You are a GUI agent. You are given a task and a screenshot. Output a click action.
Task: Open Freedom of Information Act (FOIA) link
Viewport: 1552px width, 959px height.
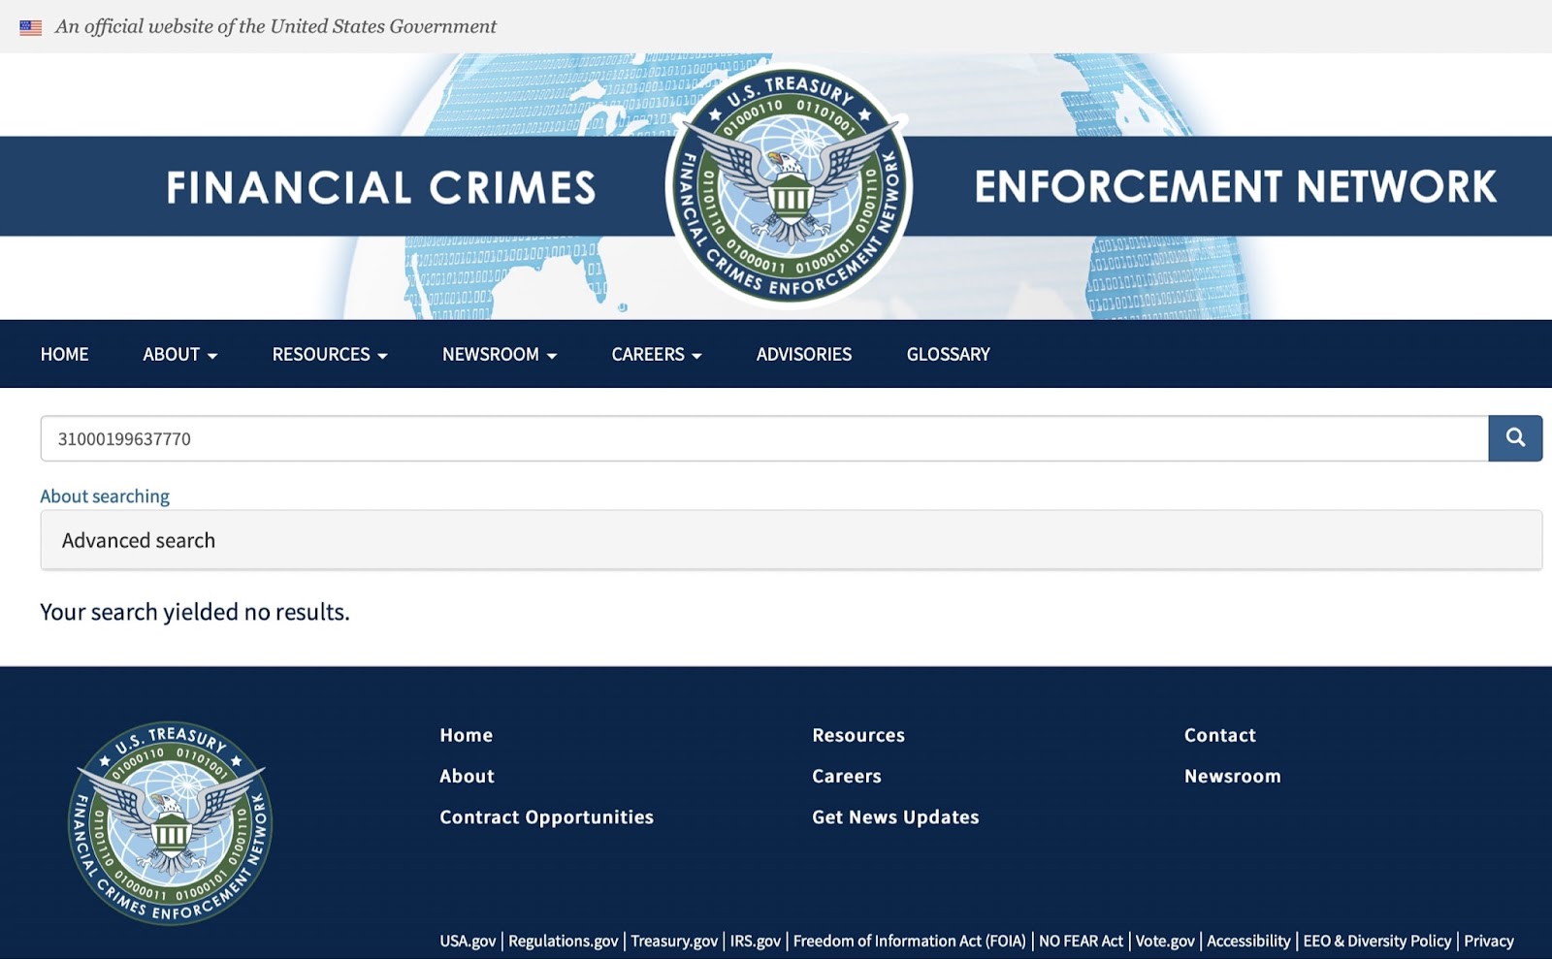910,941
